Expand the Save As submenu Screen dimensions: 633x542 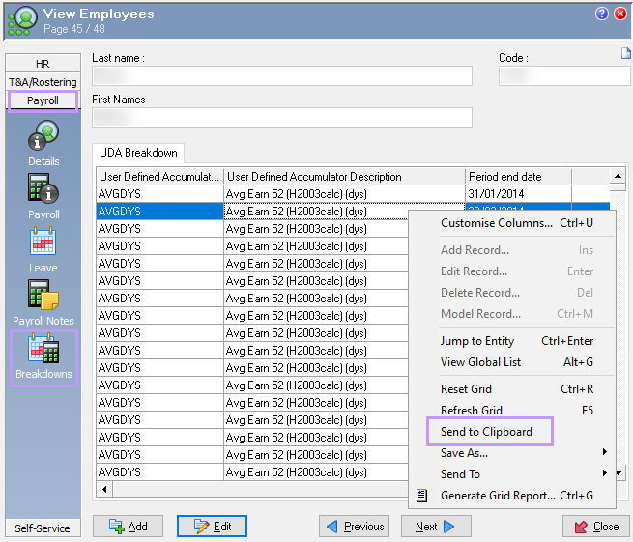(x=604, y=453)
